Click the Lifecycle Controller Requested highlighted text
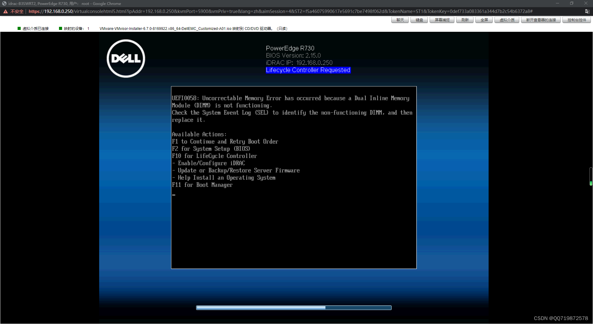Screen dimensions: 593x324 tap(308, 70)
